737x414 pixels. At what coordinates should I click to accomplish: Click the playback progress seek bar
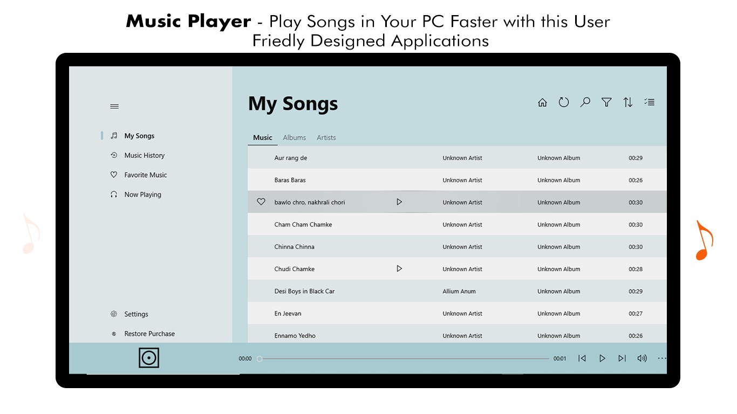pyautogui.click(x=405, y=358)
